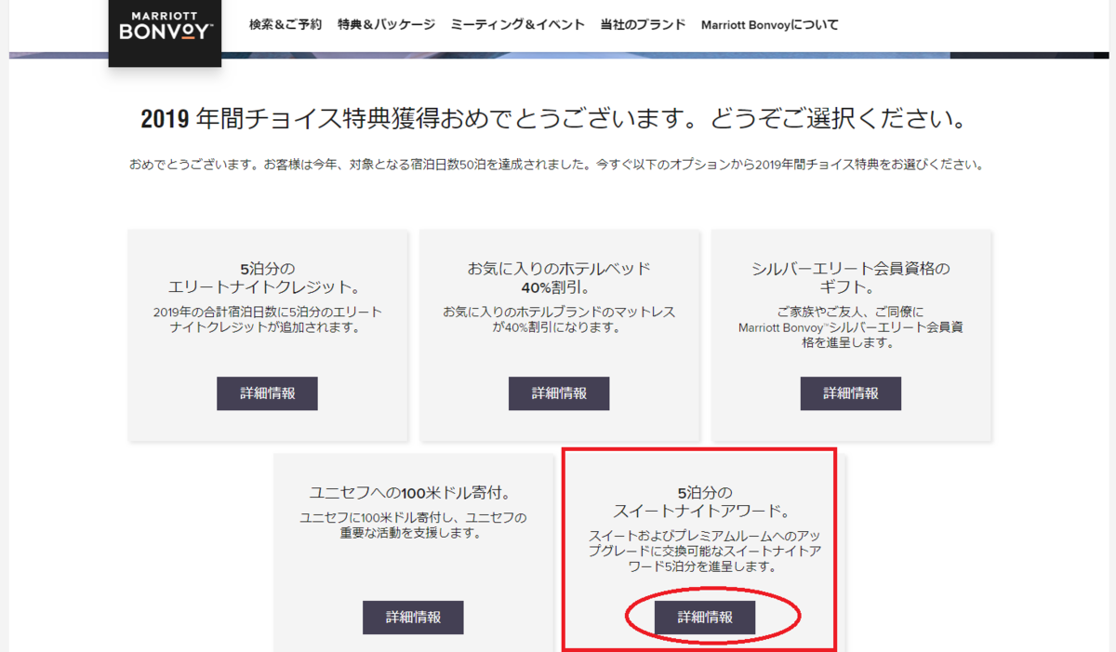Click the ご家族やご友人、ご同僚に description text
This screenshot has width=1116, height=652.
pyautogui.click(x=851, y=327)
